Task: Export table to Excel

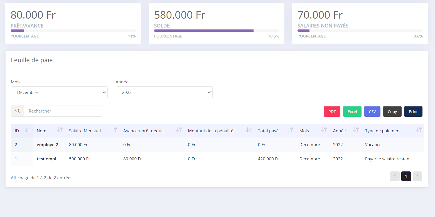Action: click(352, 112)
